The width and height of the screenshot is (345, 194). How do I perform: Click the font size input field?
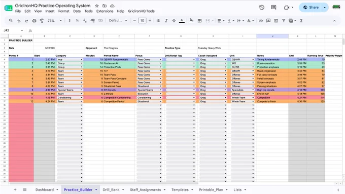(x=142, y=21)
